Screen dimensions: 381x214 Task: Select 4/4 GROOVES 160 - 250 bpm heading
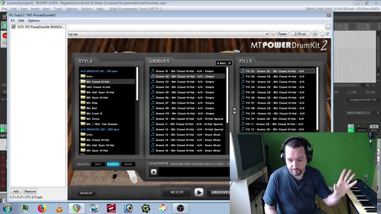(x=100, y=129)
